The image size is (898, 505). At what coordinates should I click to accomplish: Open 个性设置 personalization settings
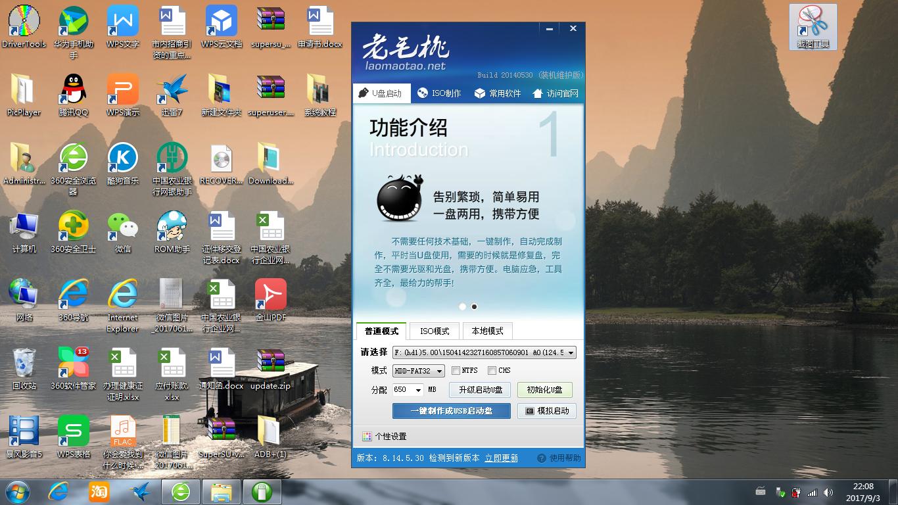385,436
